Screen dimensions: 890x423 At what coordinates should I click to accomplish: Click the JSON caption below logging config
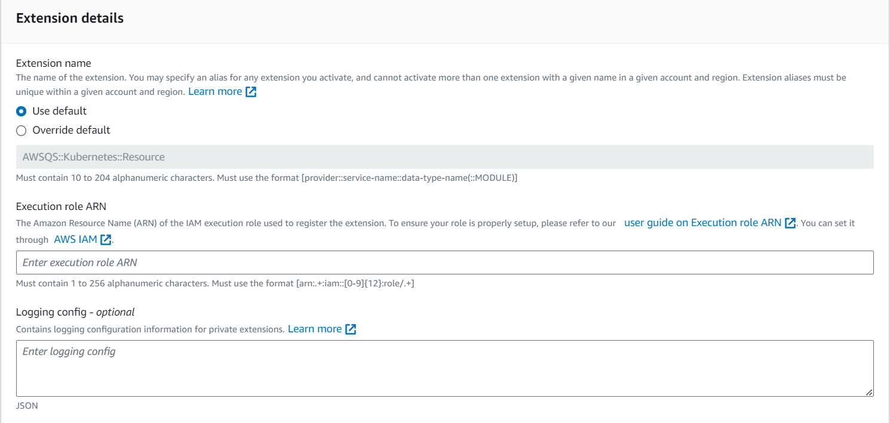(x=27, y=406)
